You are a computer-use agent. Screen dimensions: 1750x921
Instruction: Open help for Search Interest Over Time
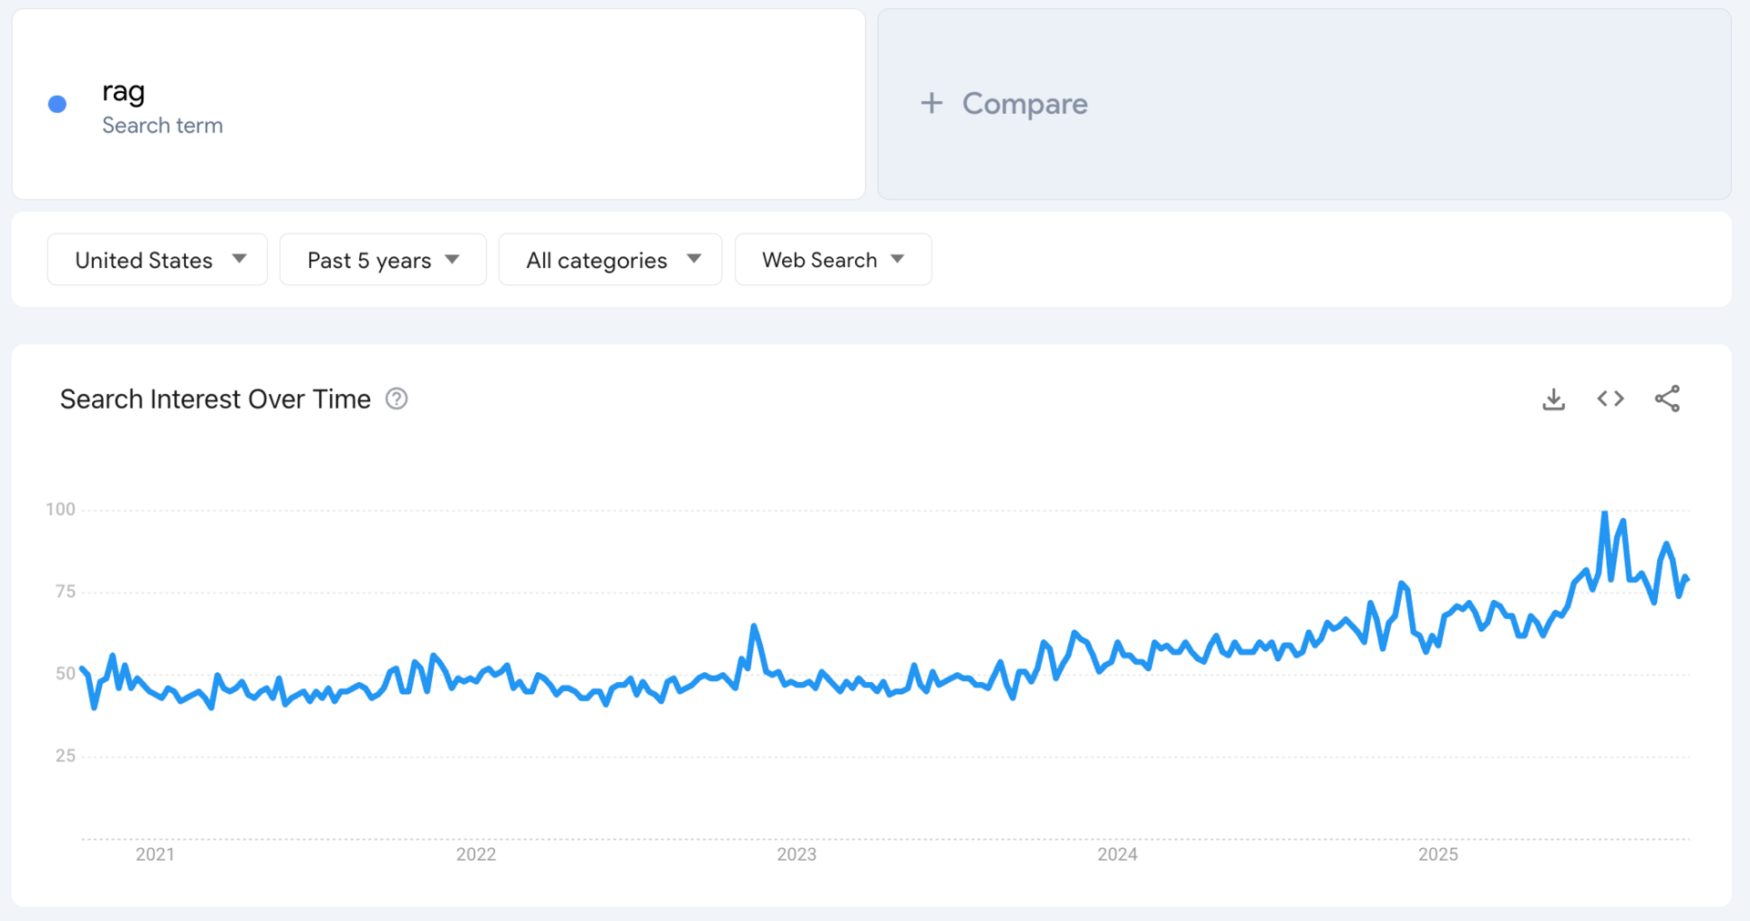pyautogui.click(x=396, y=398)
